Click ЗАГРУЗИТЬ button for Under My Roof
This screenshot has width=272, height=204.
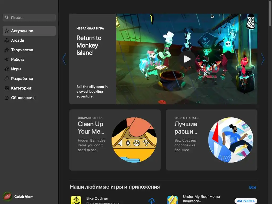tap(246, 201)
